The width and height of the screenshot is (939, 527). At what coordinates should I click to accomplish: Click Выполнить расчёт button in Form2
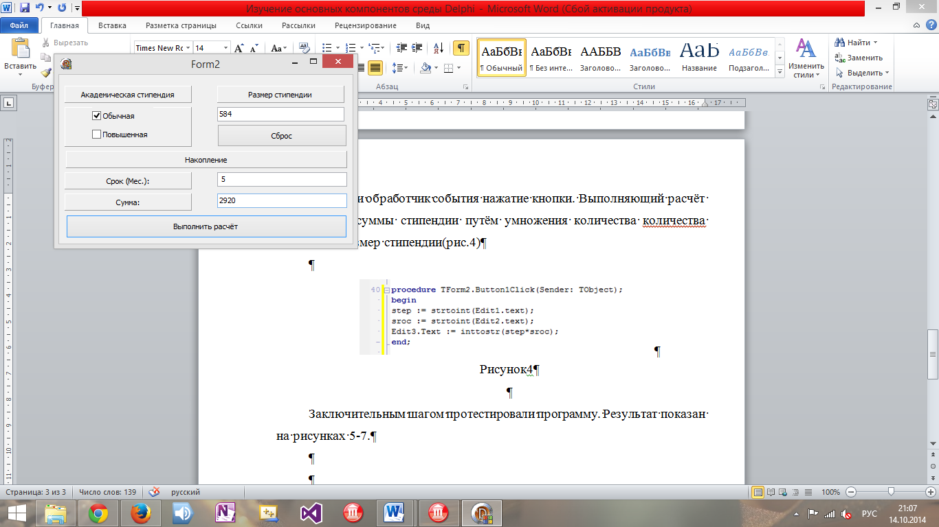point(206,226)
